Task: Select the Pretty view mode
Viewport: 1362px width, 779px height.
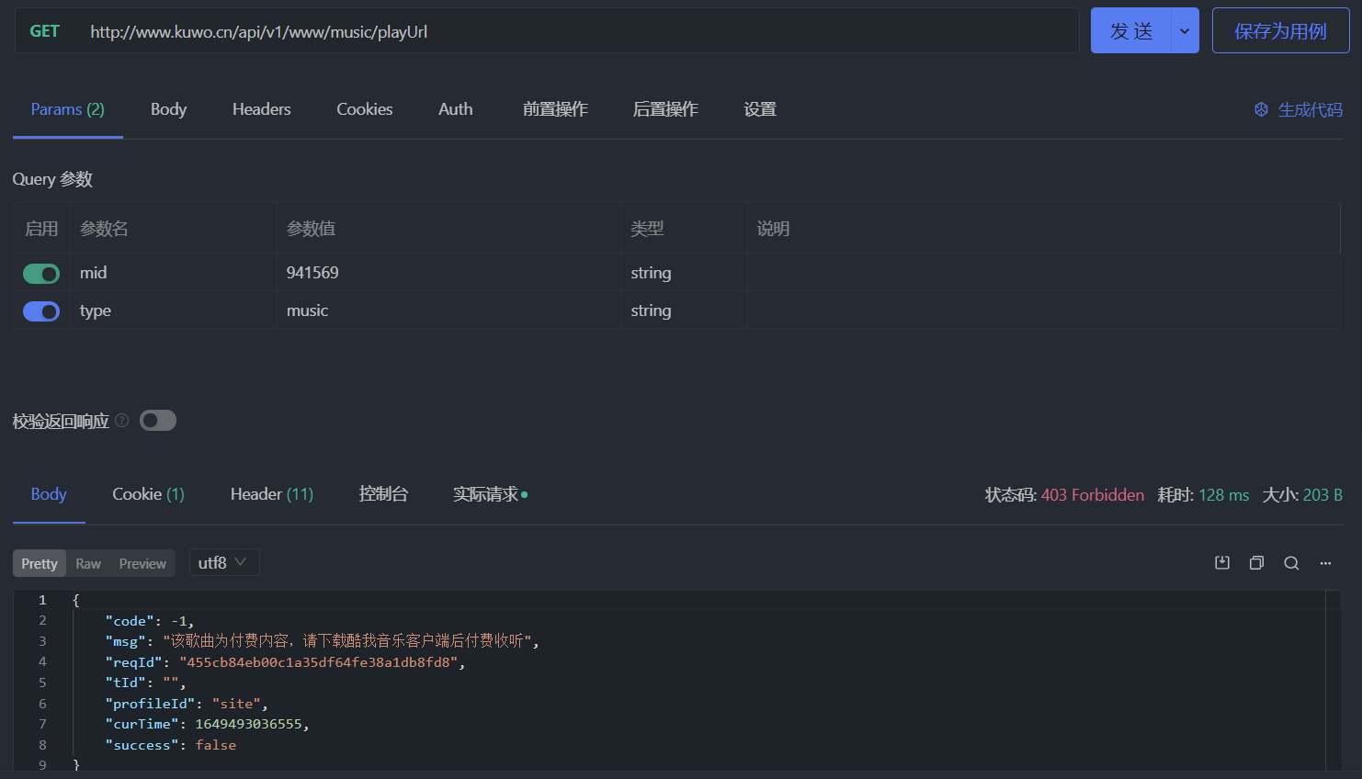Action: tap(40, 563)
